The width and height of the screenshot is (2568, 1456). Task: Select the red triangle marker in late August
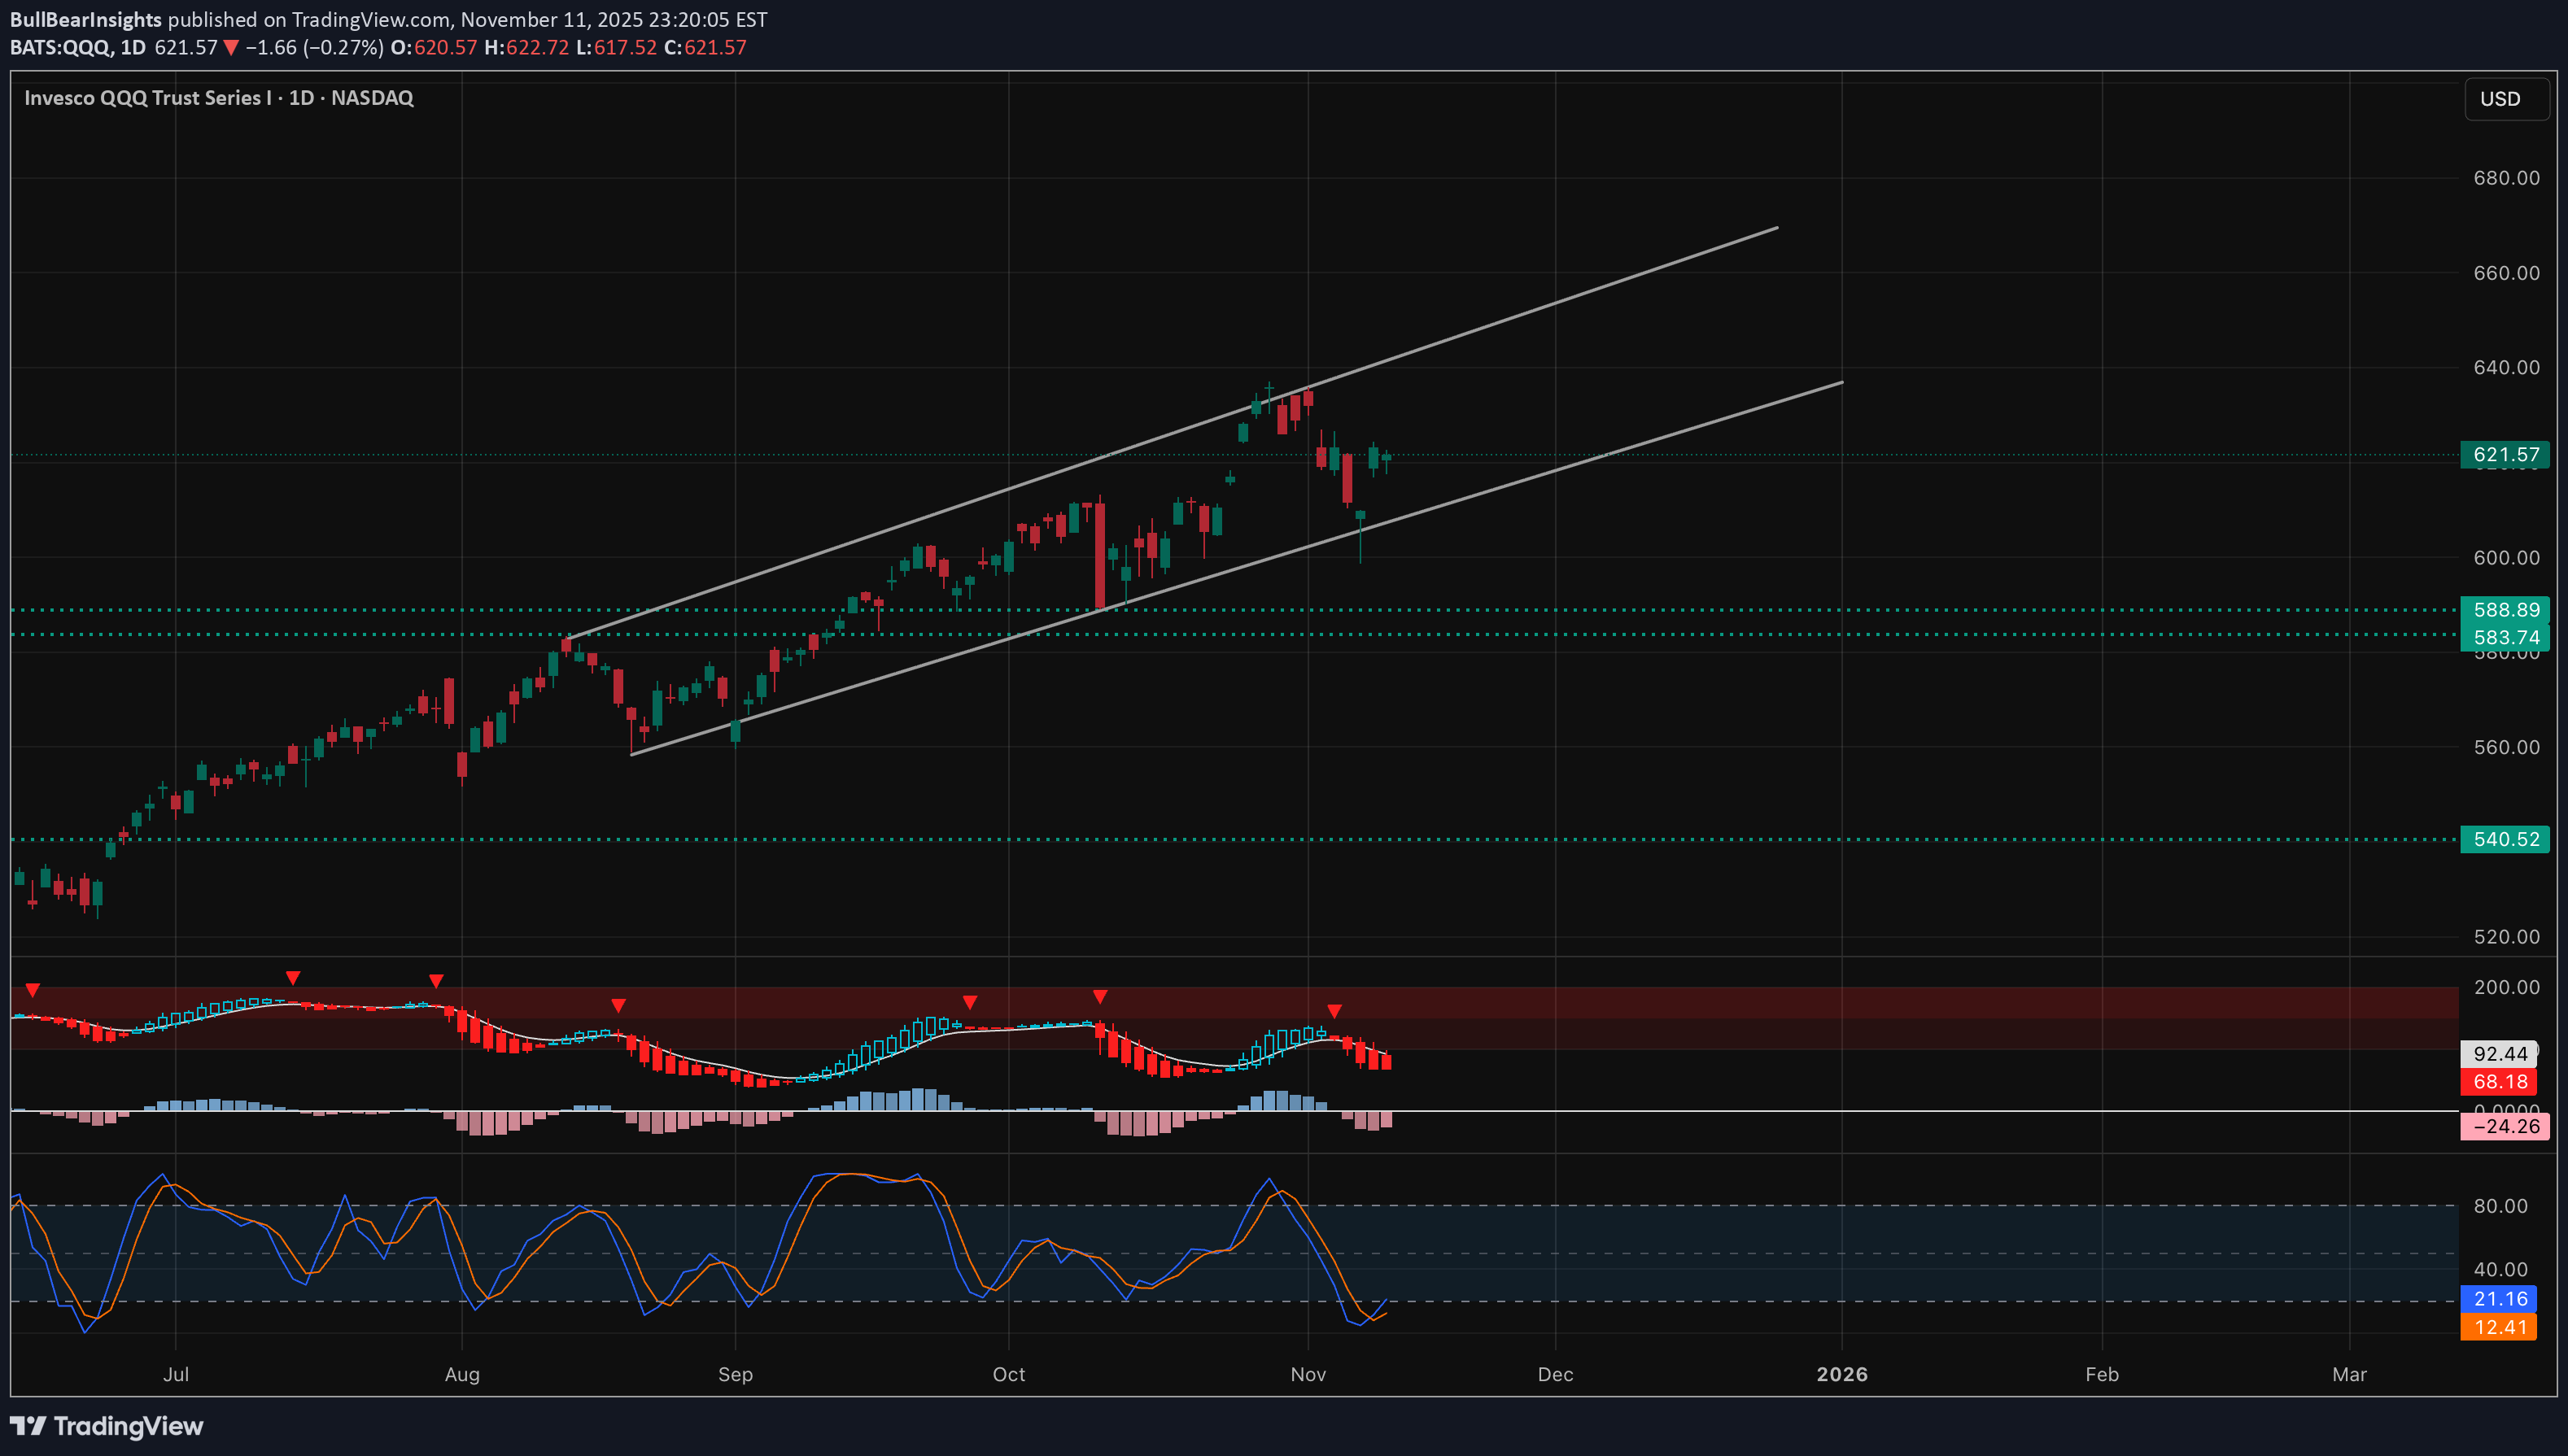(x=619, y=1005)
